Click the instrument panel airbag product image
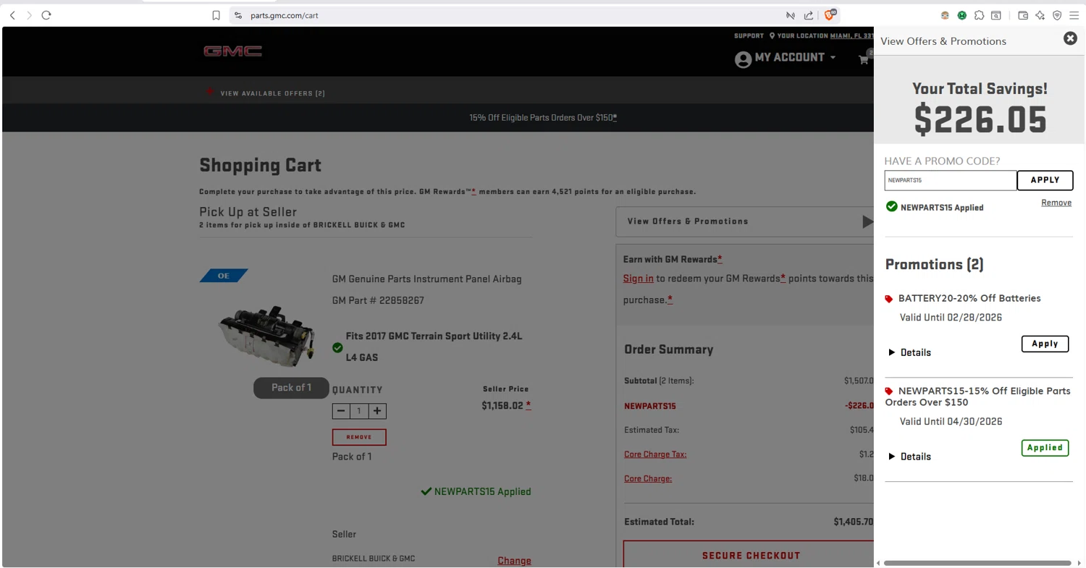This screenshot has width=1086, height=568. pos(267,338)
